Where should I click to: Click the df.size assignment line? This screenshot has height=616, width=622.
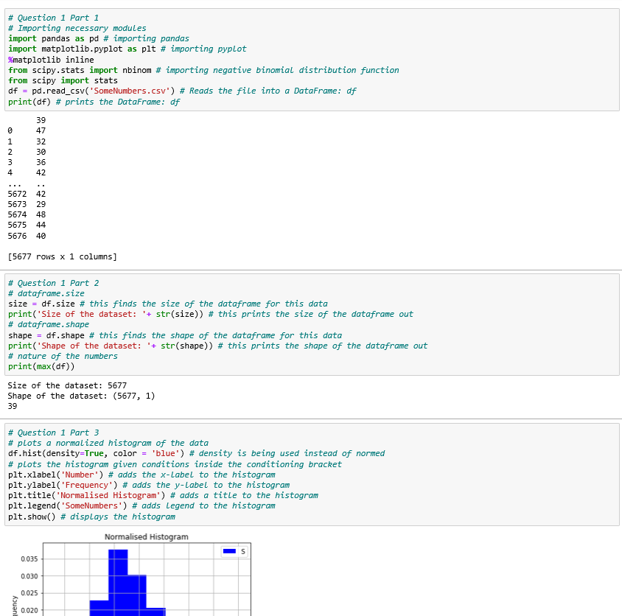click(x=56, y=304)
